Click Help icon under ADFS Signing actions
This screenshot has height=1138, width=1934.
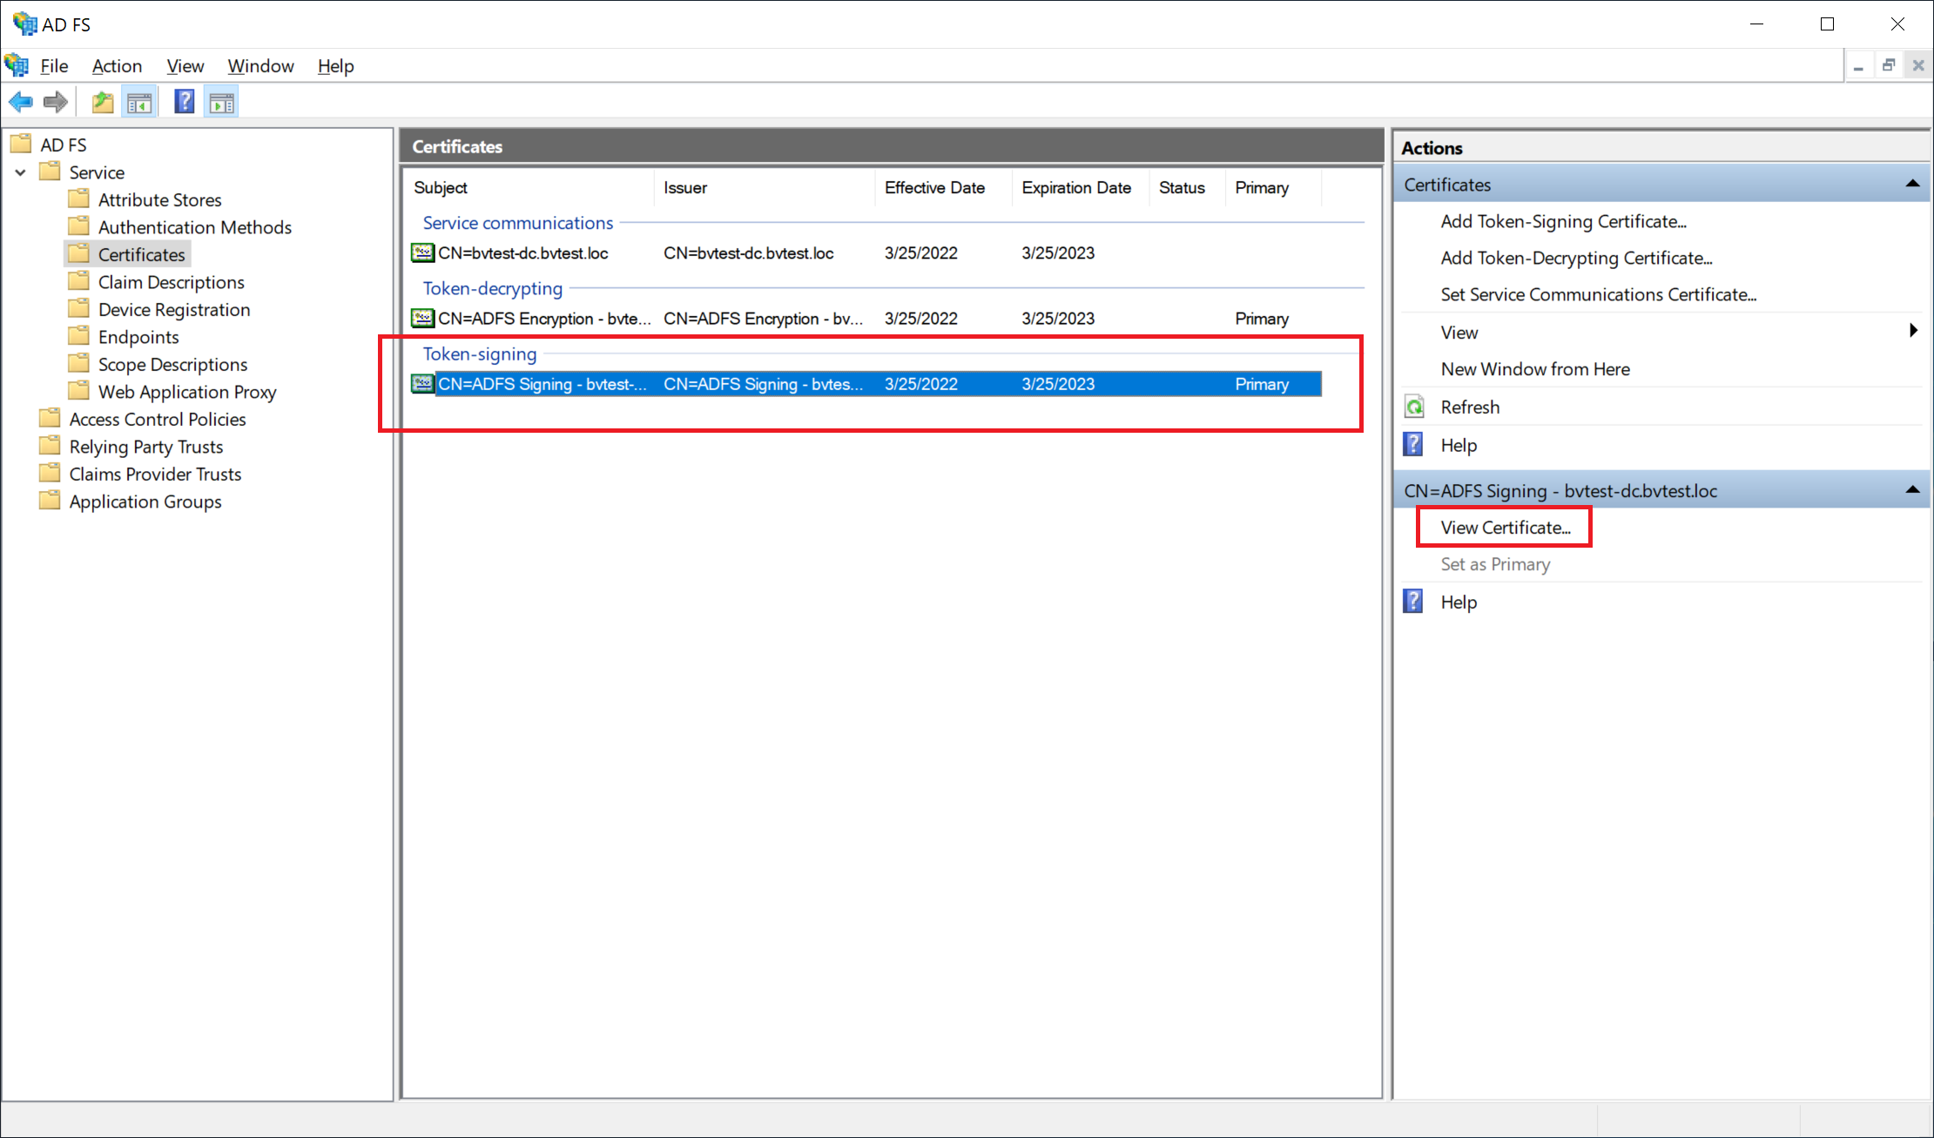(1413, 602)
